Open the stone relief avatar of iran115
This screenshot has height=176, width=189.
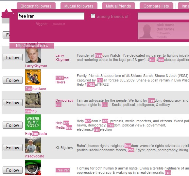click(33, 100)
